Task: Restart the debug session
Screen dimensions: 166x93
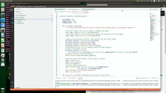Action: [85, 12]
